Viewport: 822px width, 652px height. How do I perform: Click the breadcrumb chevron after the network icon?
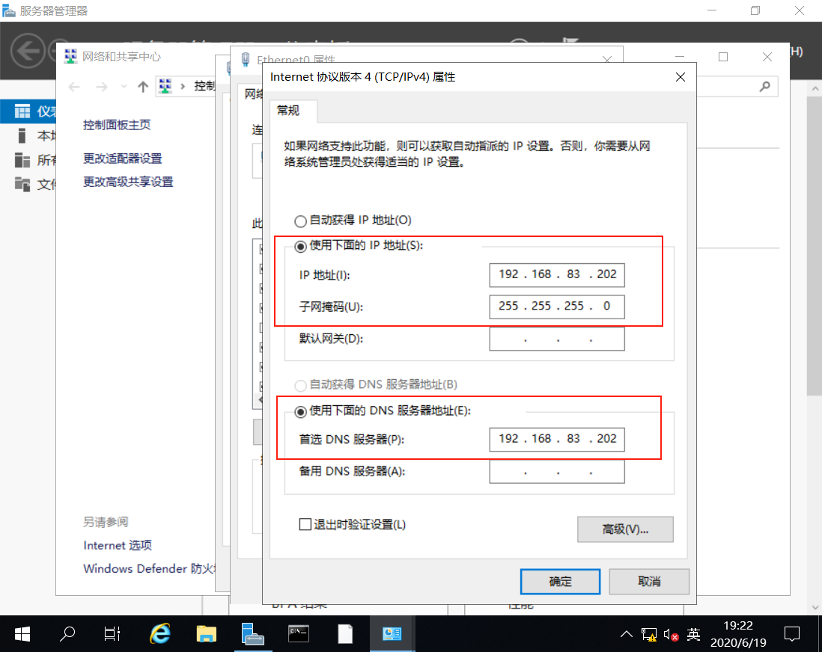coord(184,86)
